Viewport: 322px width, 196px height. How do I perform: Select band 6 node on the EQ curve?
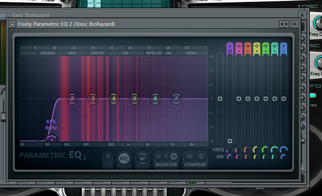(155, 98)
